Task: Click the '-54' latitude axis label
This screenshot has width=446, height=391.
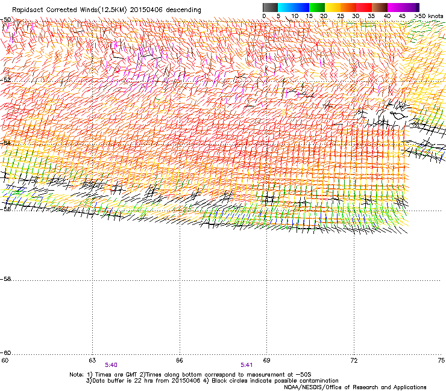Action: point(5,143)
